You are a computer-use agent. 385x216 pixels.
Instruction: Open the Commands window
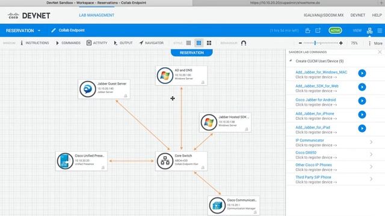click(68, 43)
